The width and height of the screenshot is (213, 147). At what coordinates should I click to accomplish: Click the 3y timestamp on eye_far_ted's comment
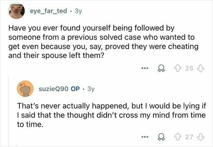point(78,11)
